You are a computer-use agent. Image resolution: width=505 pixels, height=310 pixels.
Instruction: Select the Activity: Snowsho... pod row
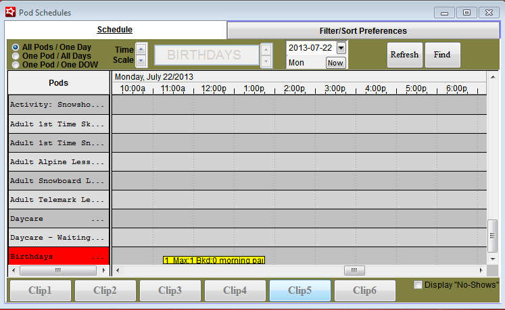[59, 105]
